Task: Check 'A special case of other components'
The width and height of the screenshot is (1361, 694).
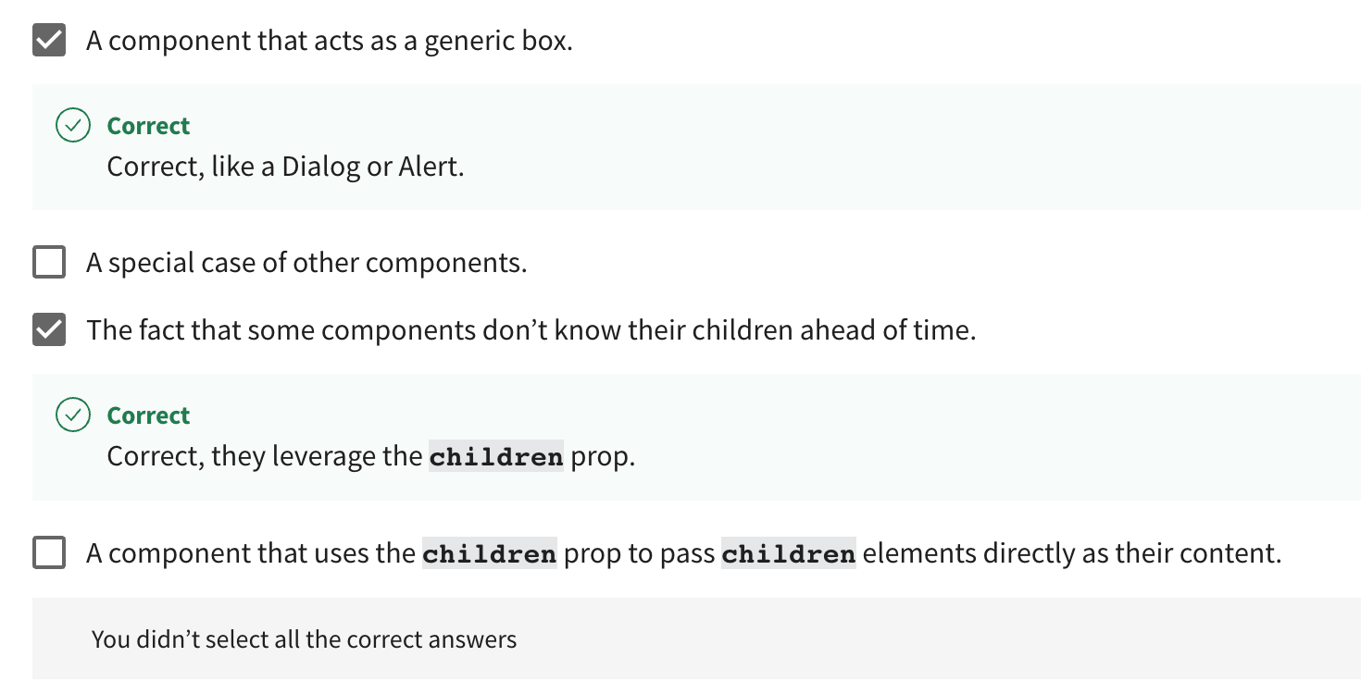Action: (x=48, y=262)
